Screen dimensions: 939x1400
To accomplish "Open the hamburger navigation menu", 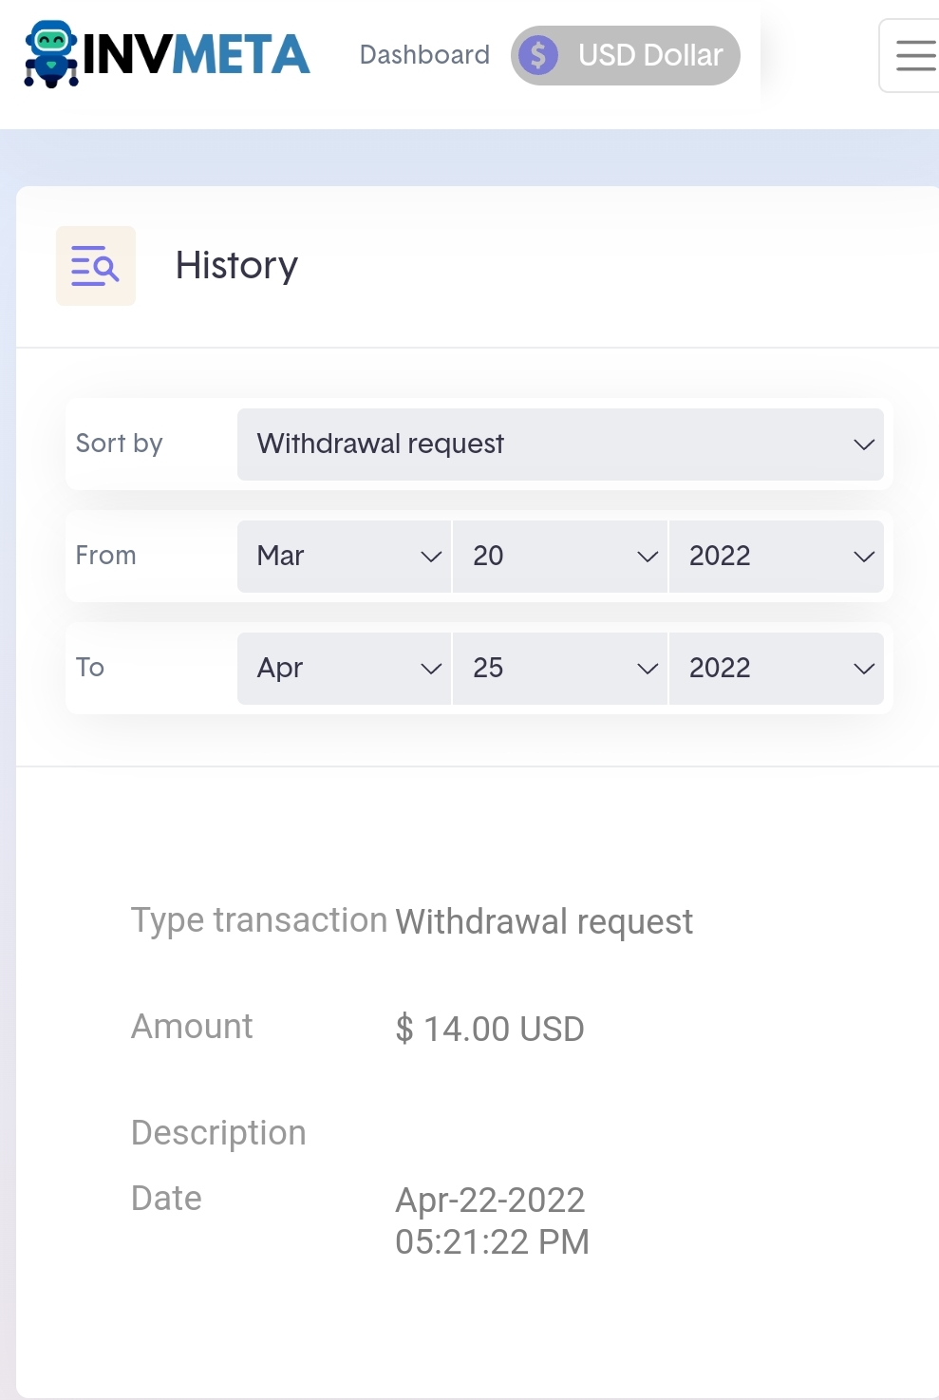I will [914, 55].
